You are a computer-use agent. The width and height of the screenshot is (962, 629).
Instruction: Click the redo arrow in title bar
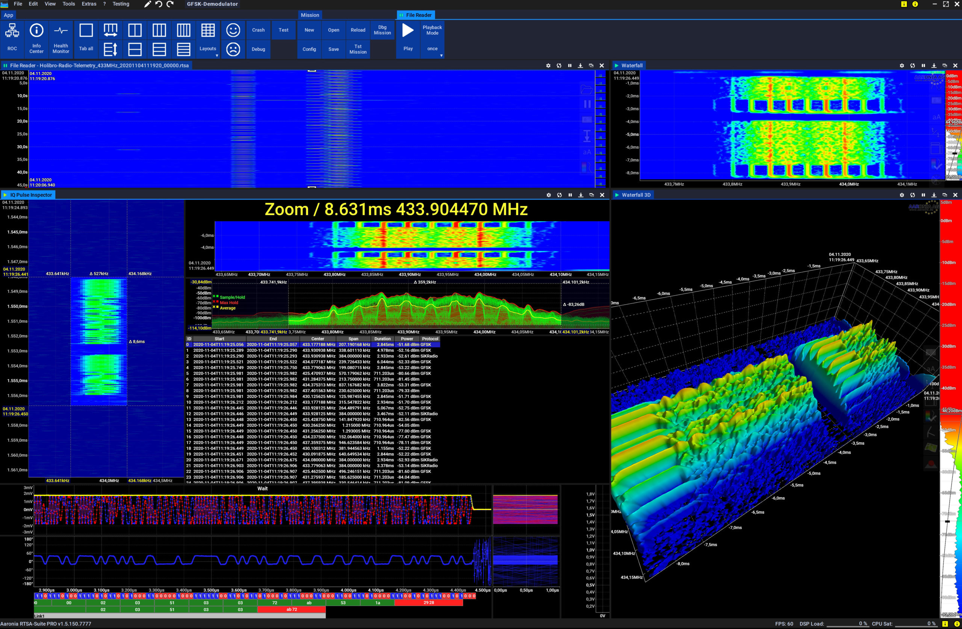coord(170,4)
